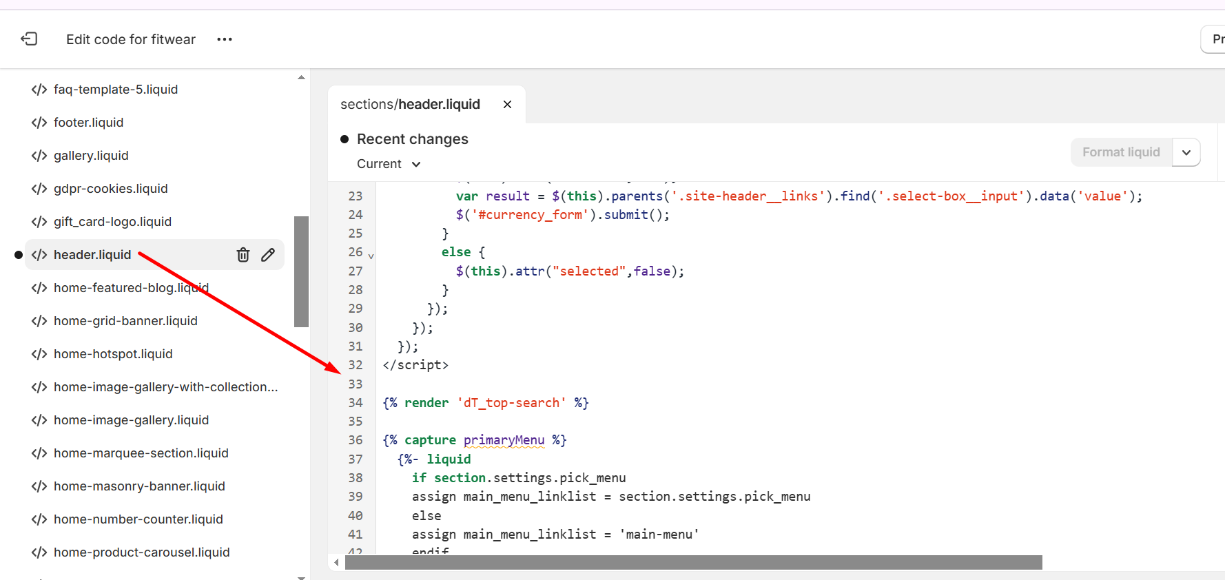Open home-number-counter.liquid file
The height and width of the screenshot is (580, 1225).
pos(138,519)
